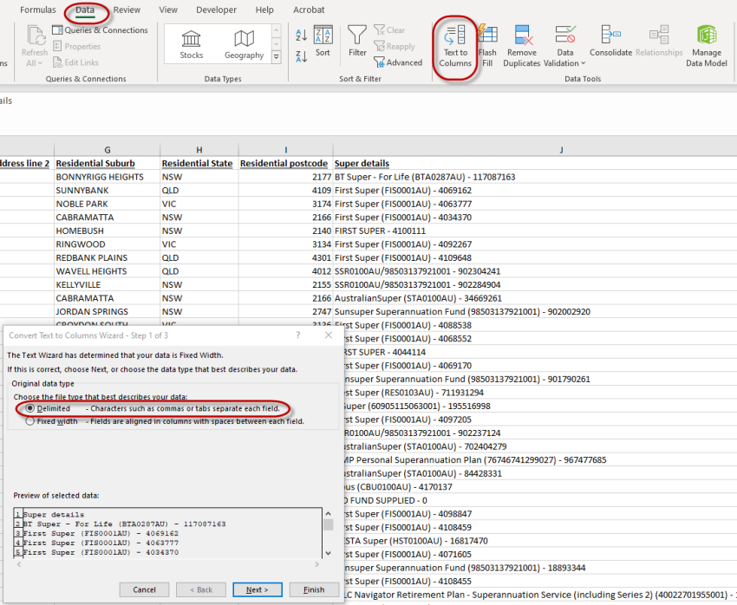Click preview horizontal scroll left arrow
This screenshot has height=605, width=737.
(x=19, y=564)
